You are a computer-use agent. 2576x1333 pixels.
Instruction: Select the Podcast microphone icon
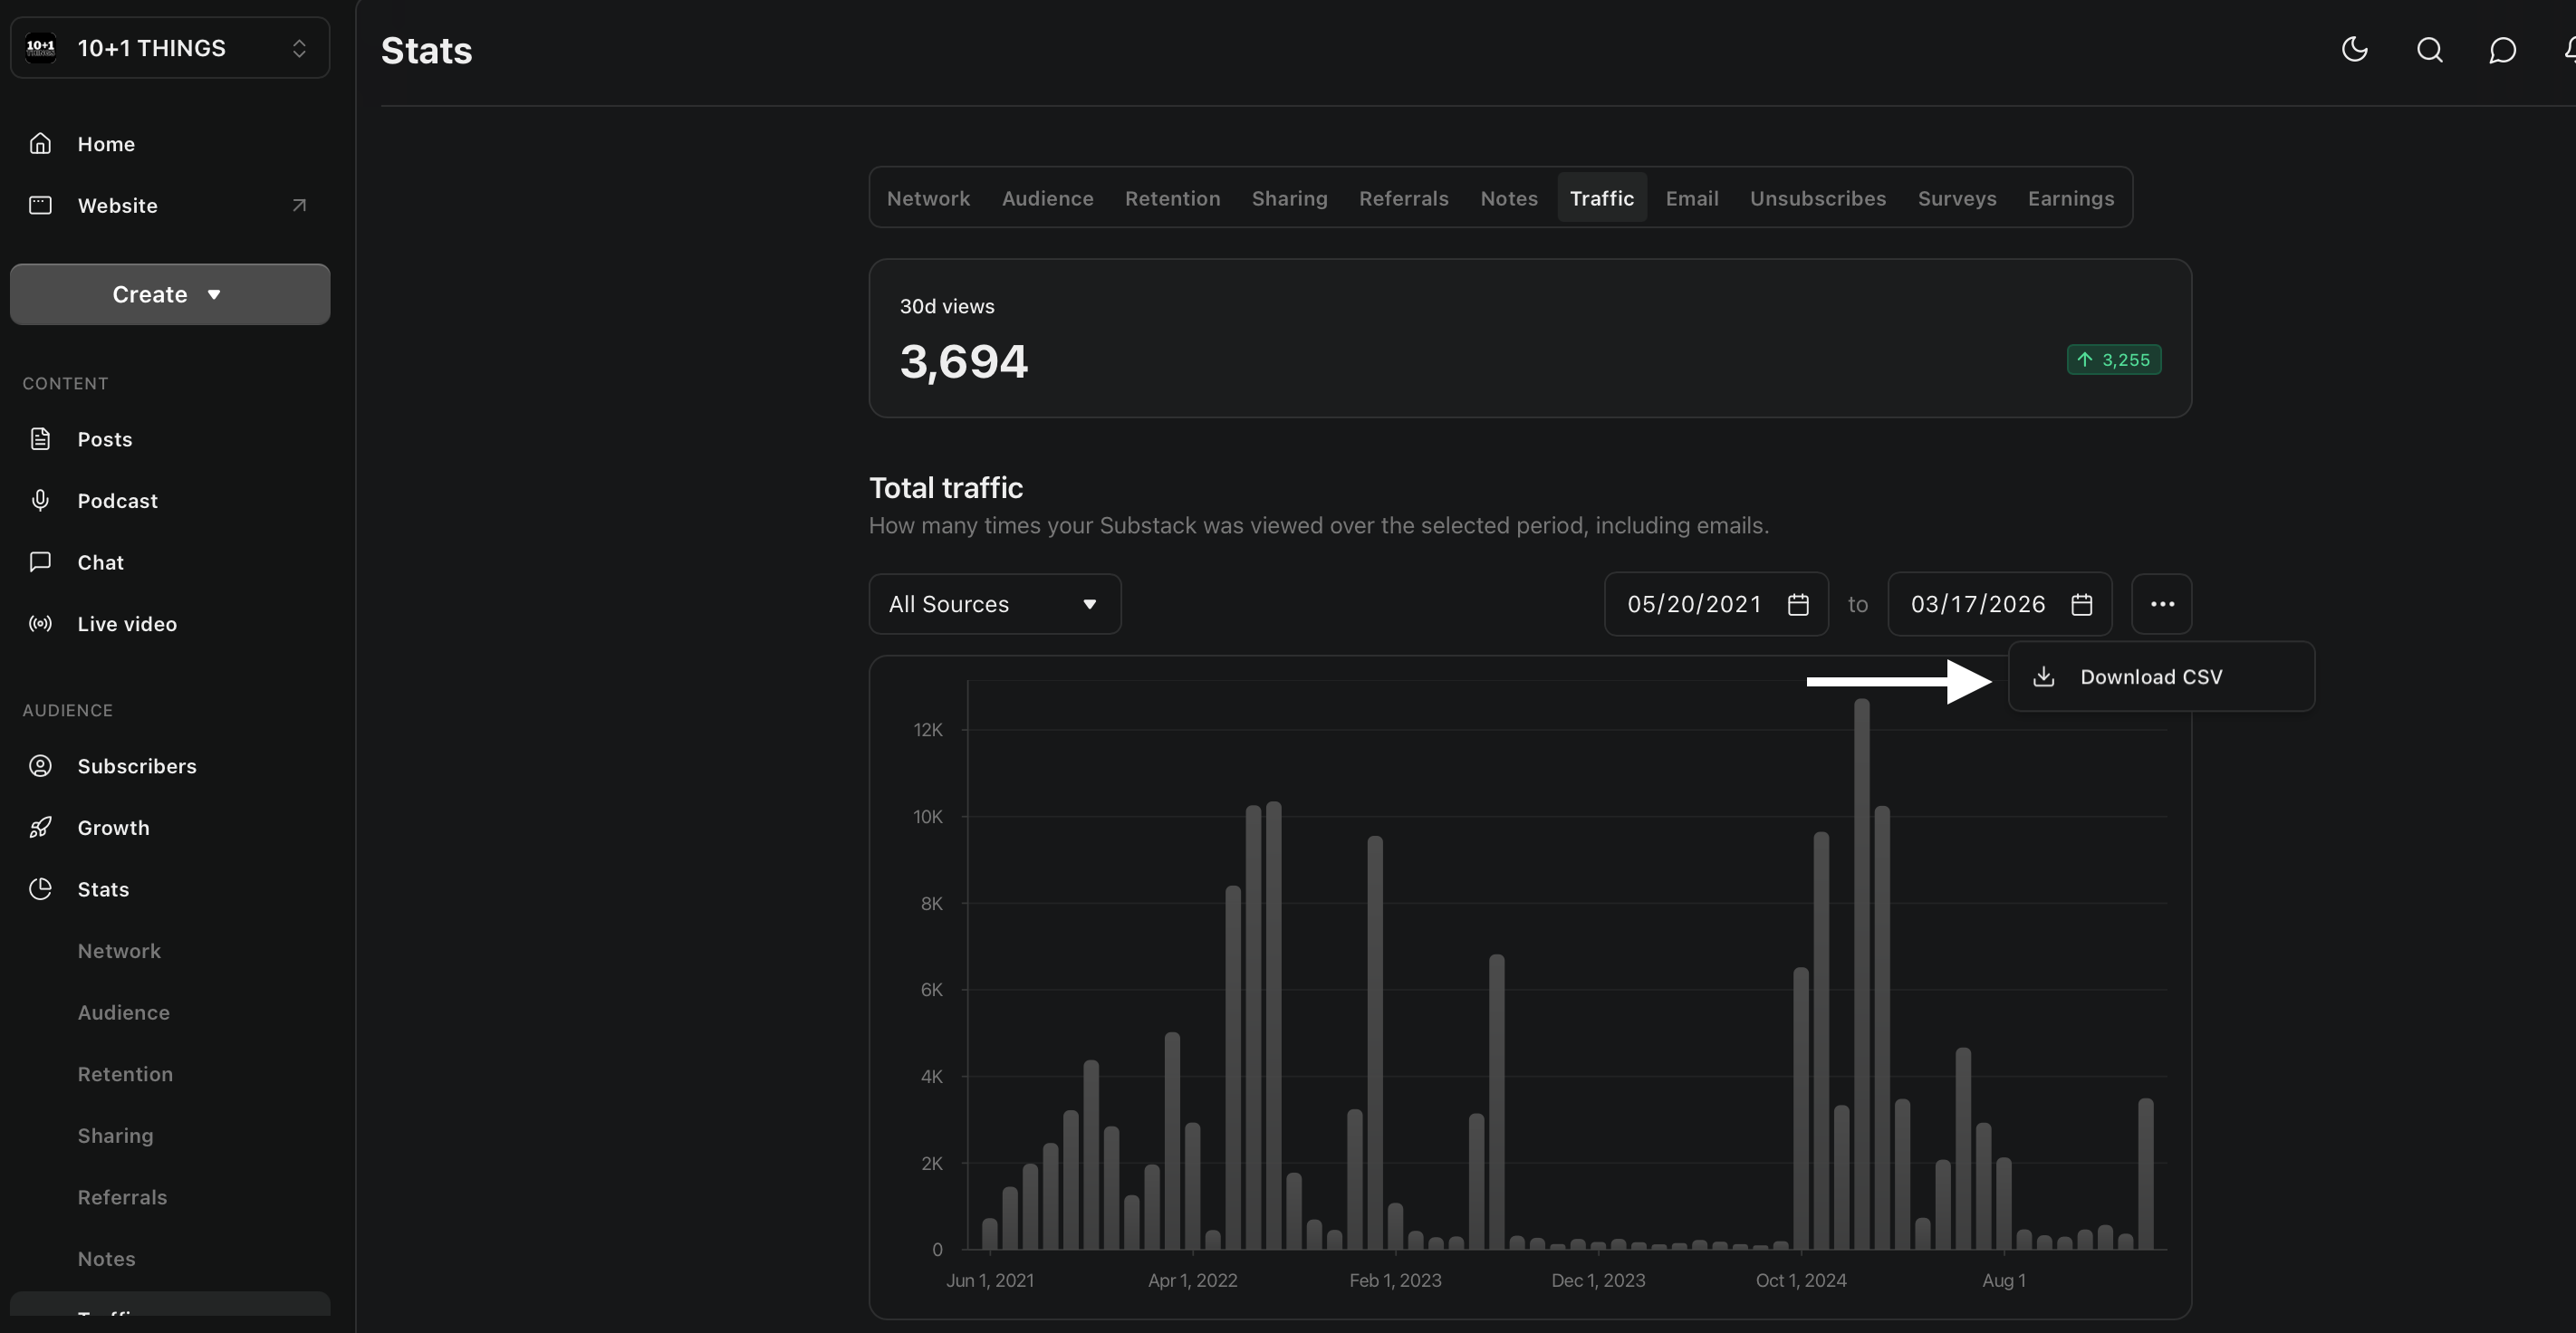(40, 500)
